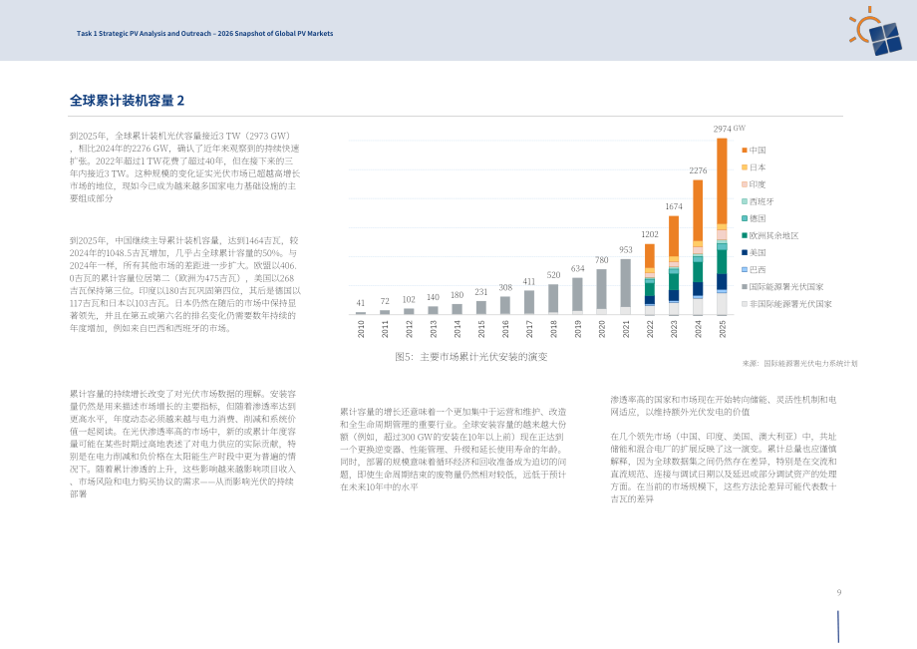Click the header text 'Task 1 Strategic PV Analysis and Outreach'
This screenshot has width=917, height=649.
point(144,33)
